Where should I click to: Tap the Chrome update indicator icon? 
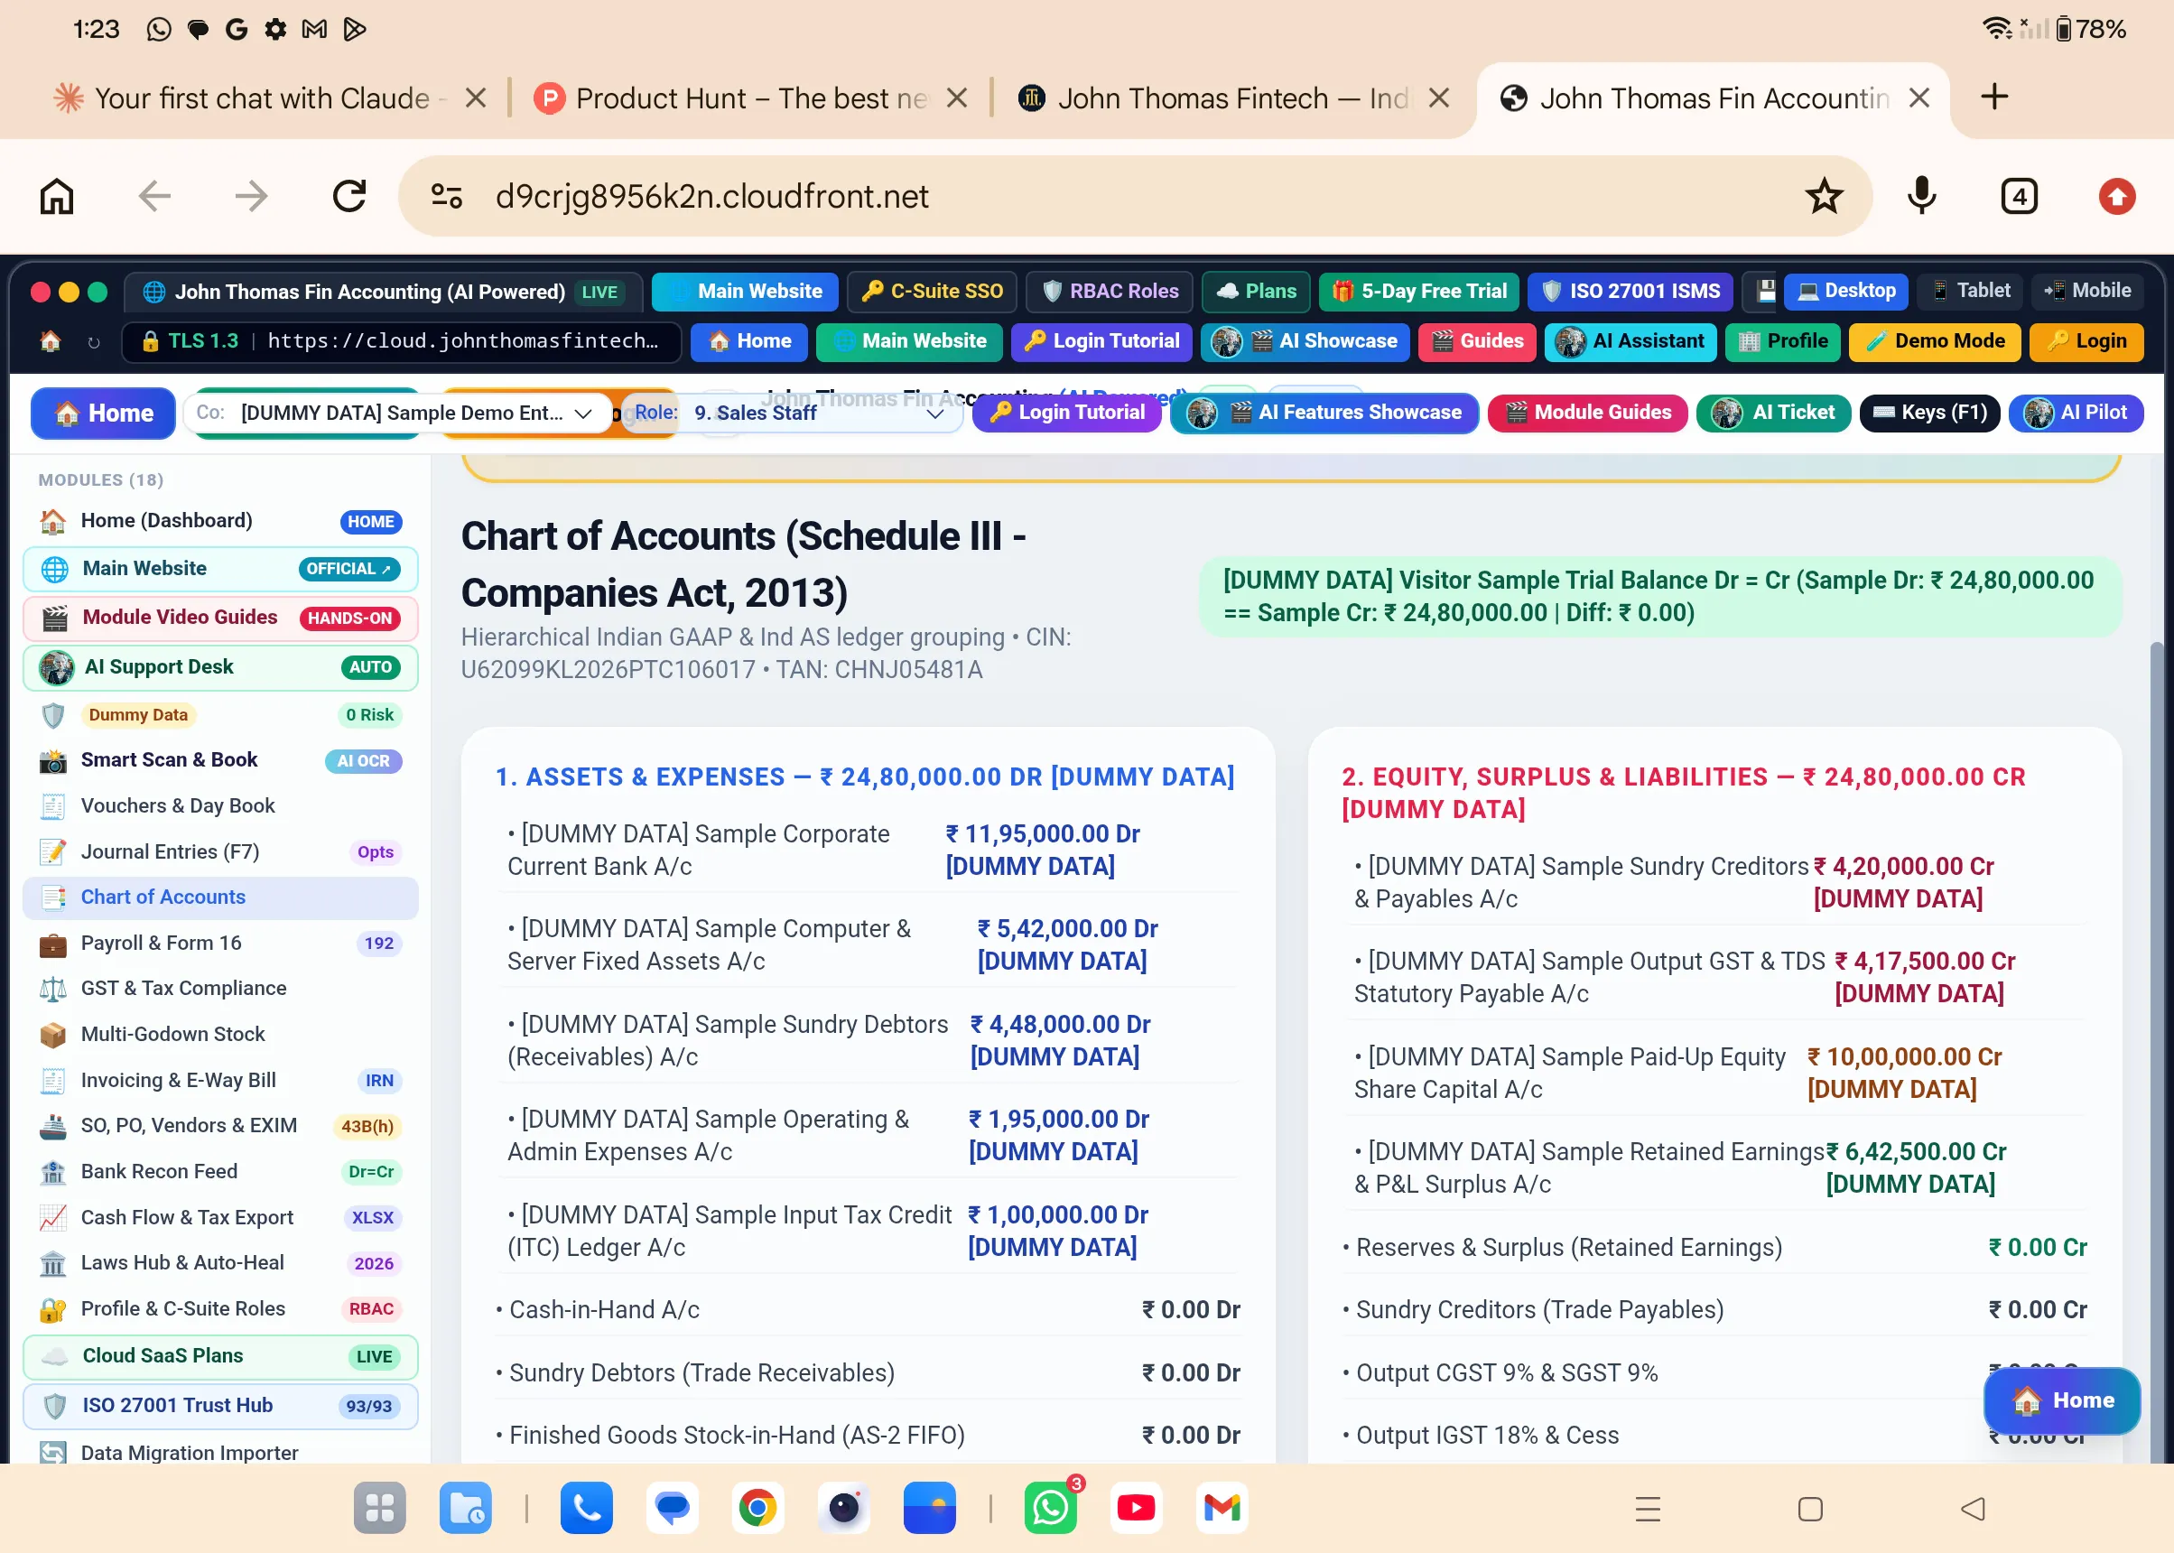[x=2116, y=196]
